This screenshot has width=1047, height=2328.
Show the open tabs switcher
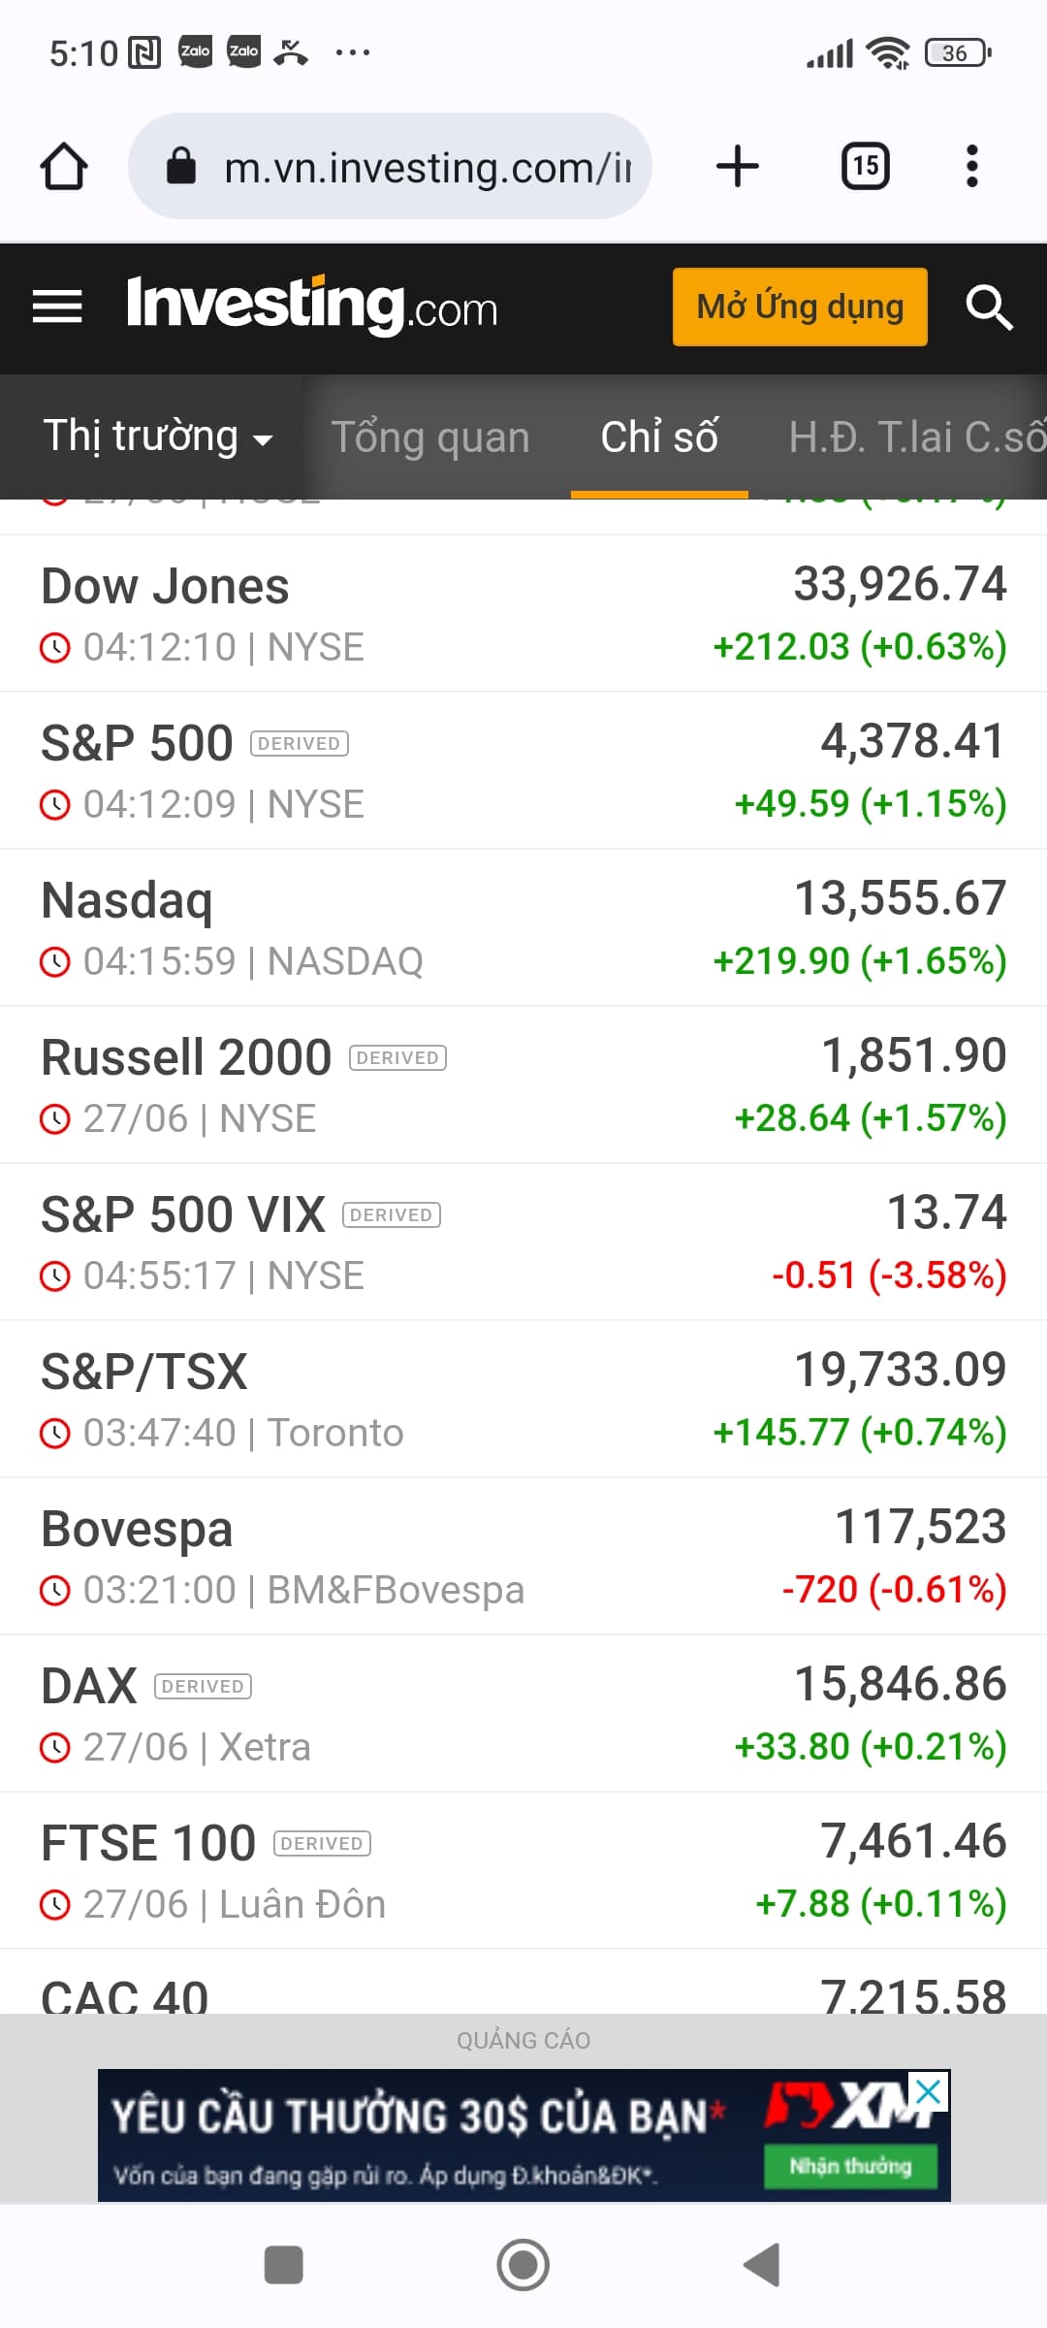point(865,166)
